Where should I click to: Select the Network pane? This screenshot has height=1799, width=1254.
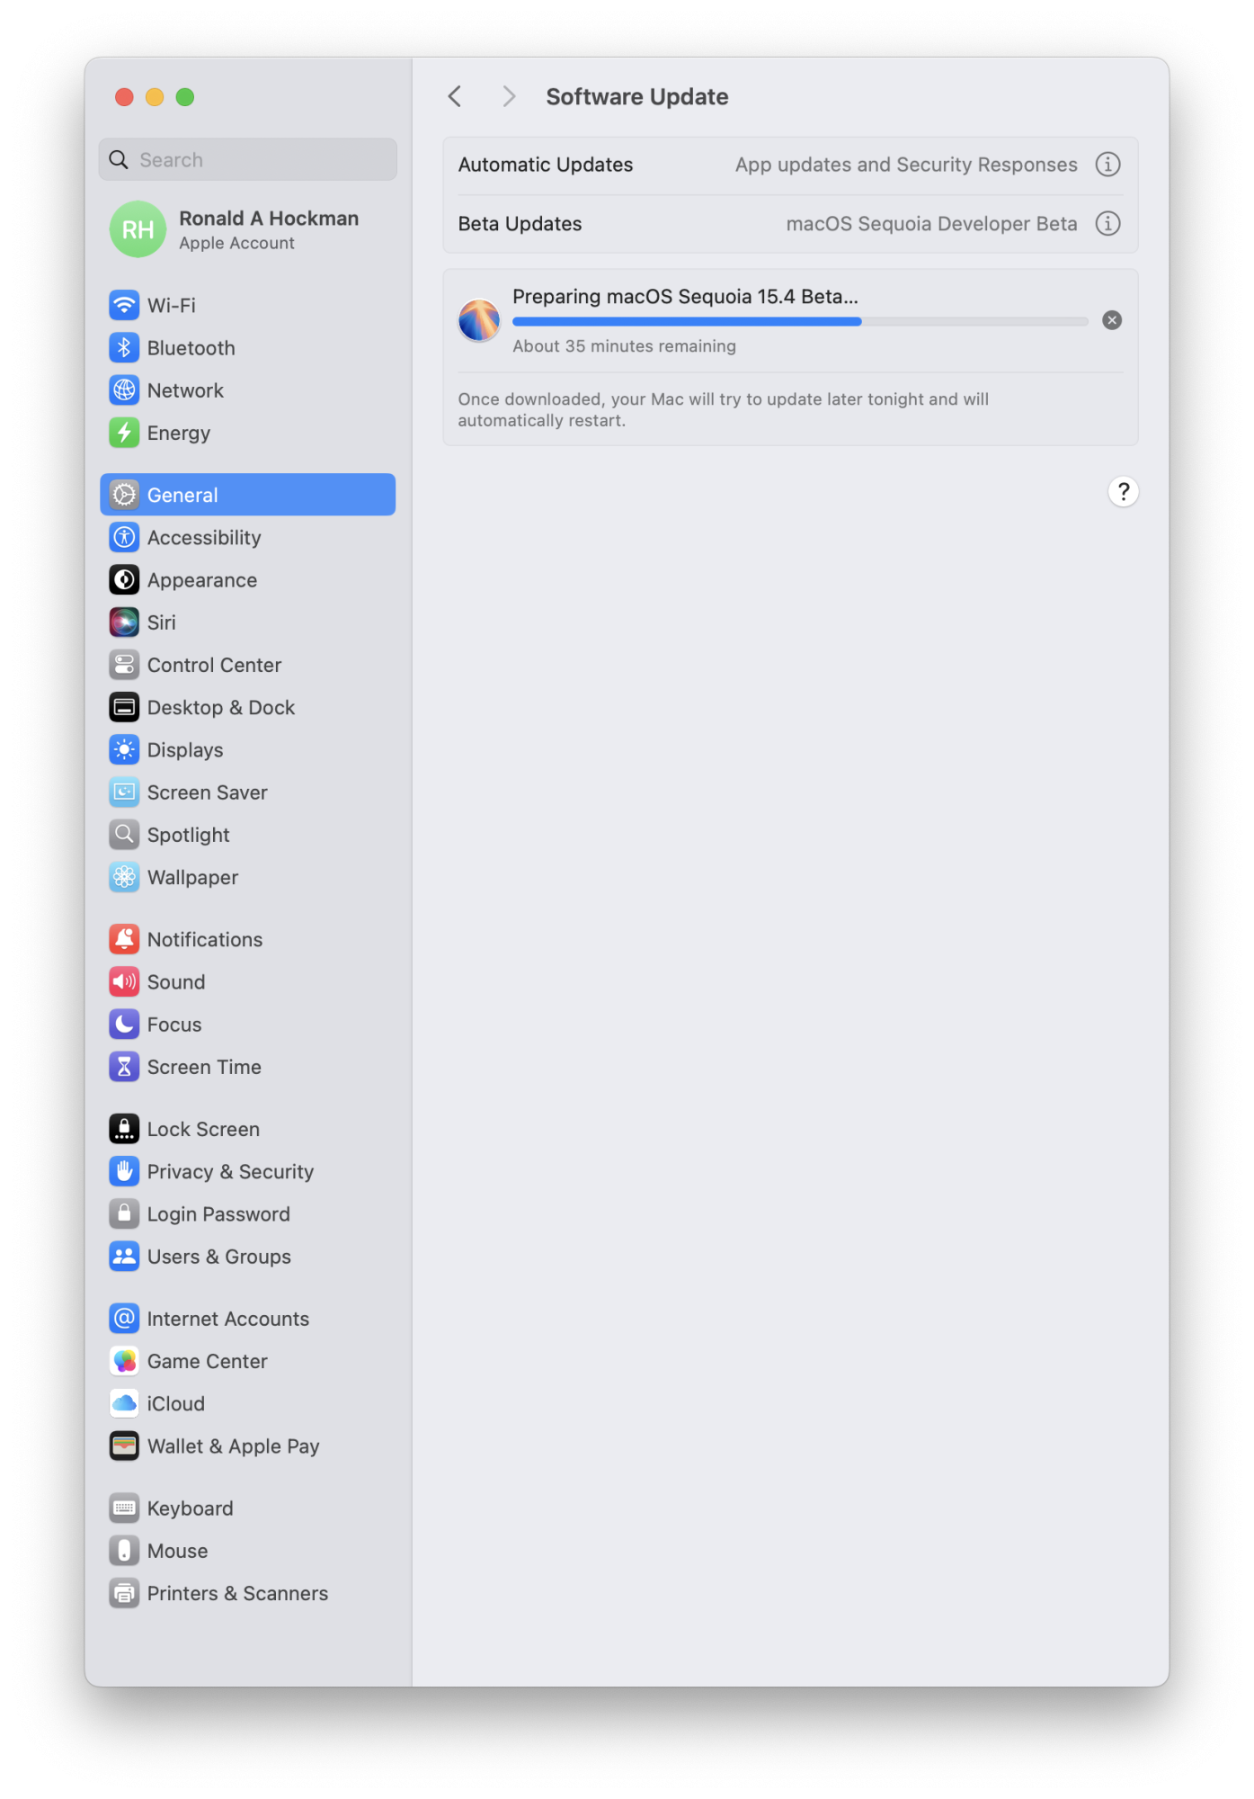point(247,389)
